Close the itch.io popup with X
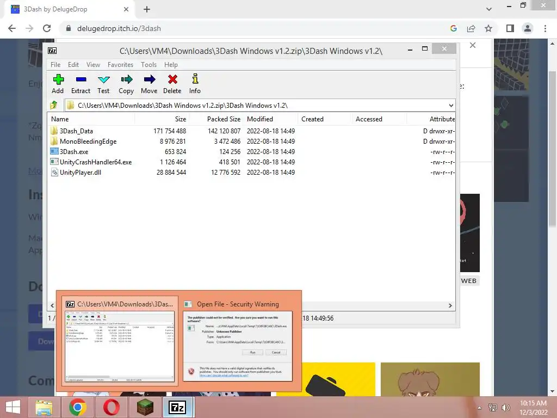The image size is (557, 418). [473, 45]
